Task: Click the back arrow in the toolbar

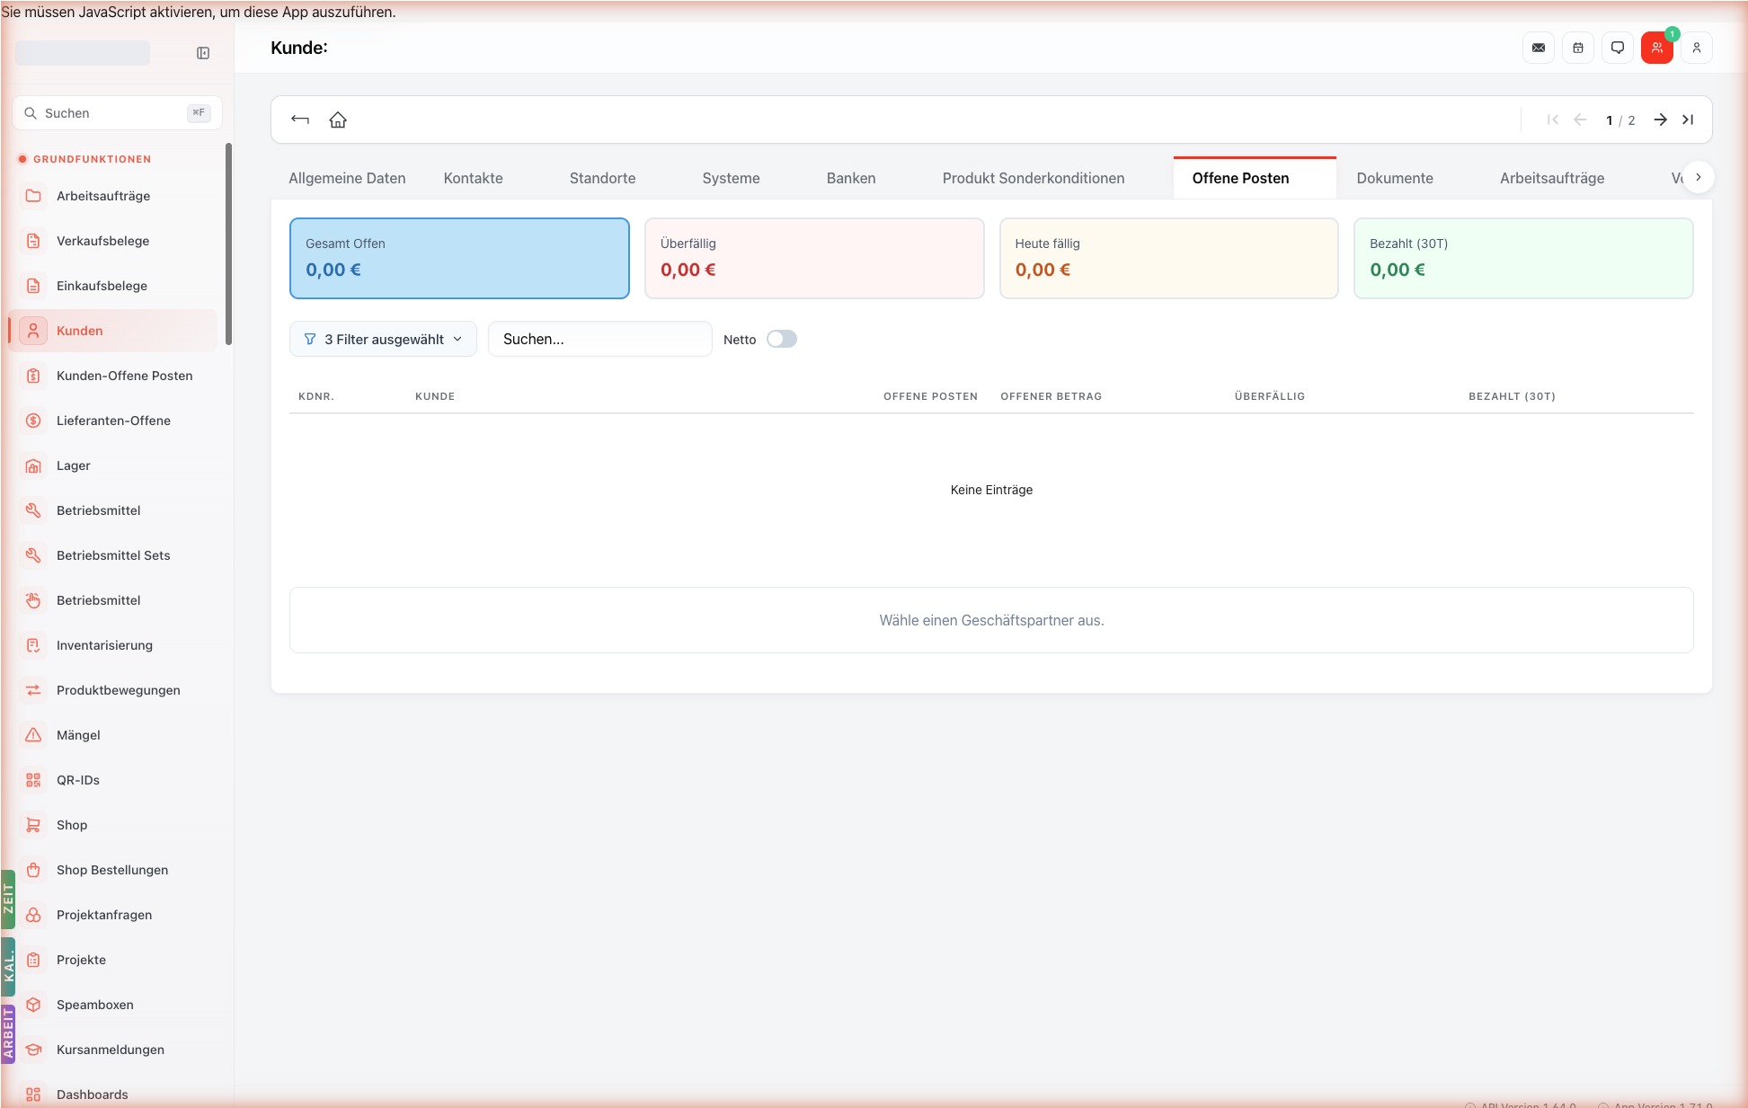Action: 300,120
